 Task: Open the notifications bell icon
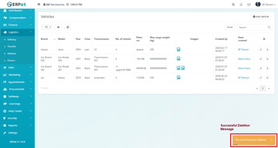pos(241,5)
